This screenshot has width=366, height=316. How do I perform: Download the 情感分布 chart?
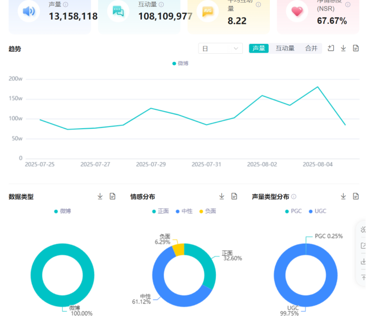222,196
